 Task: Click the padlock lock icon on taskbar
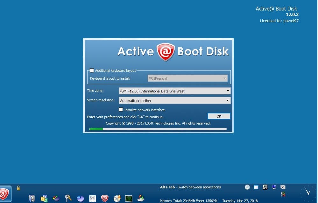coord(18,188)
